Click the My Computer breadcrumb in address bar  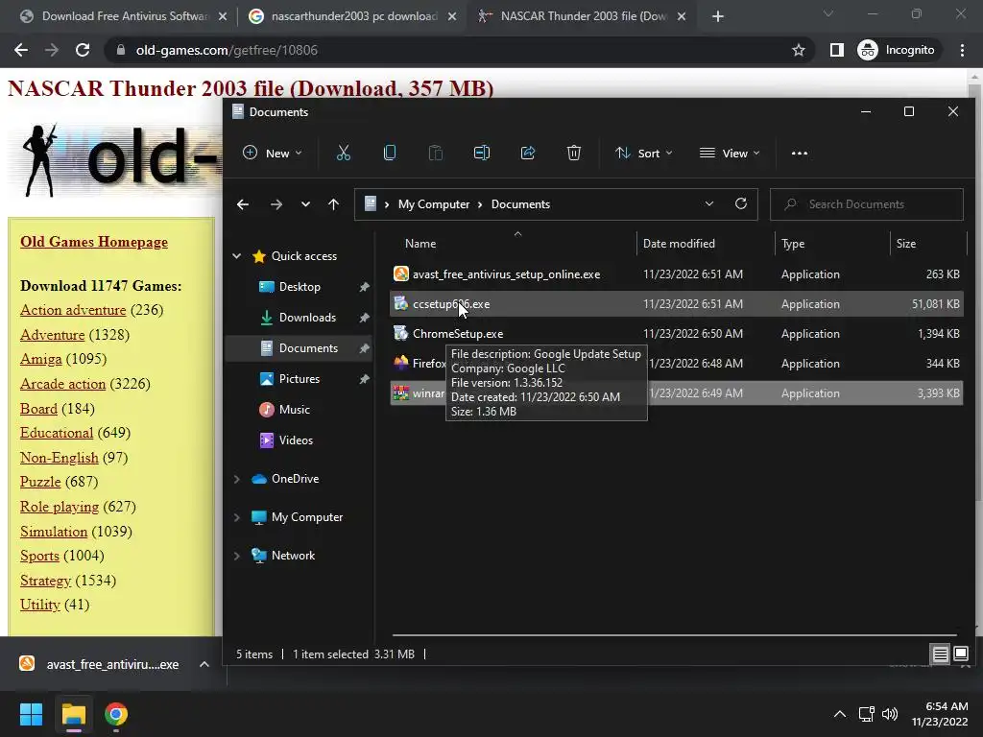click(434, 204)
